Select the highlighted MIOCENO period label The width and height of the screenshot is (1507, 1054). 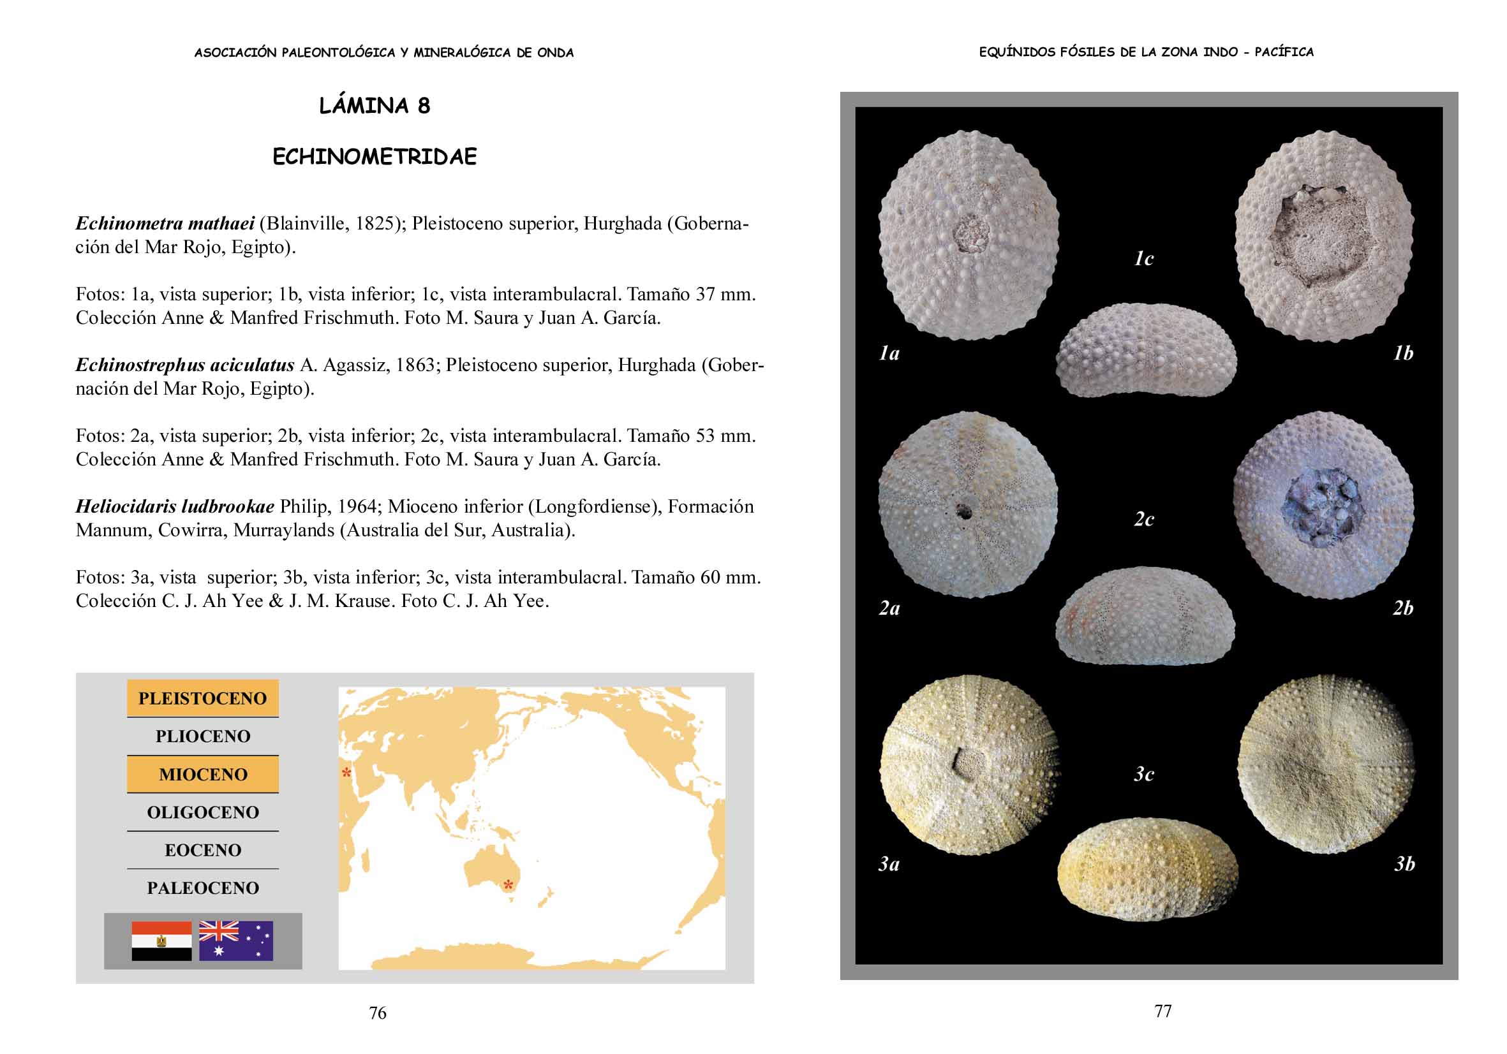(202, 774)
